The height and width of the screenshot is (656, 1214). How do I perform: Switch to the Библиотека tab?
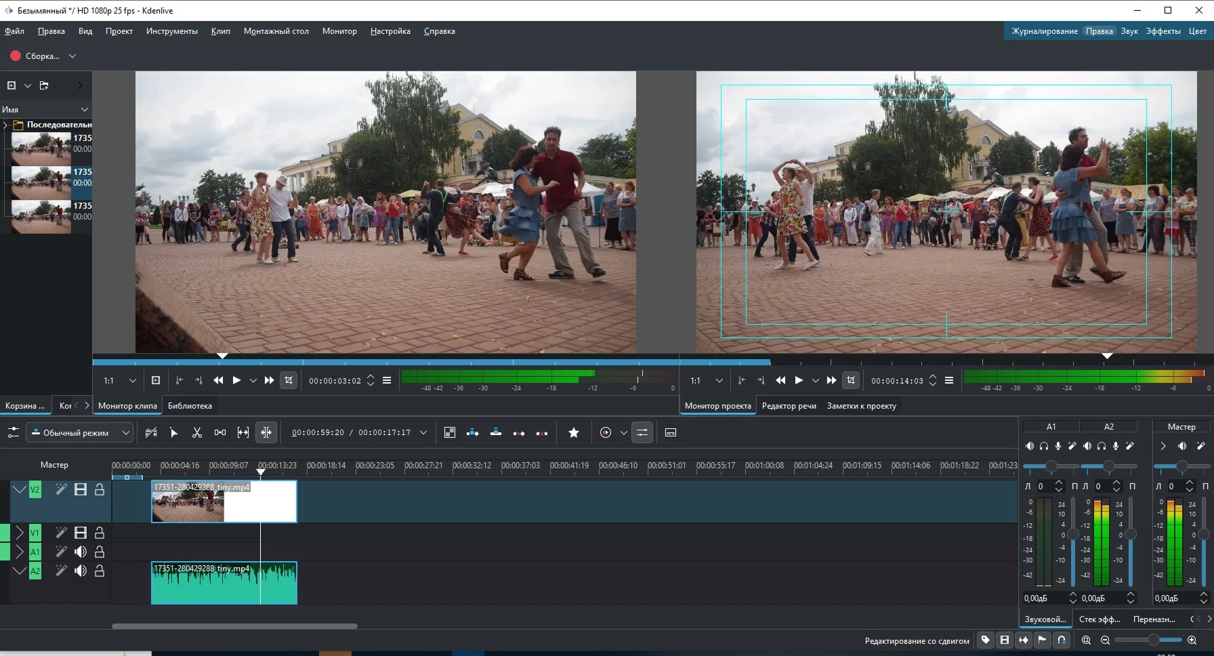(x=190, y=406)
